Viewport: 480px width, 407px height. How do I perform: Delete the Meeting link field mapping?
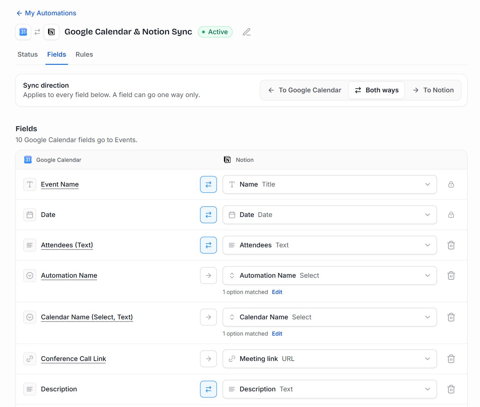(451, 359)
